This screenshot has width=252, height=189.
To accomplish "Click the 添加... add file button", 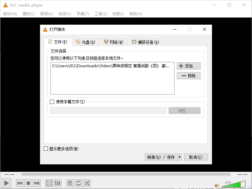I will [189, 66].
